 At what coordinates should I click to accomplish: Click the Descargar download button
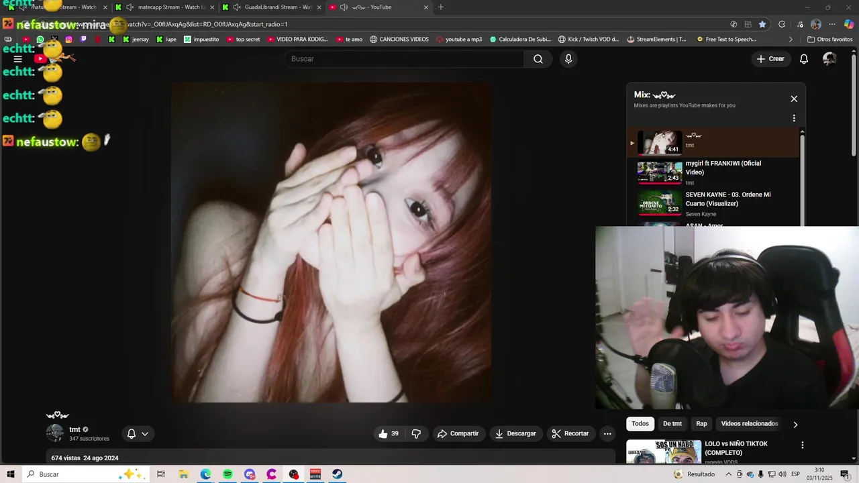pos(515,434)
